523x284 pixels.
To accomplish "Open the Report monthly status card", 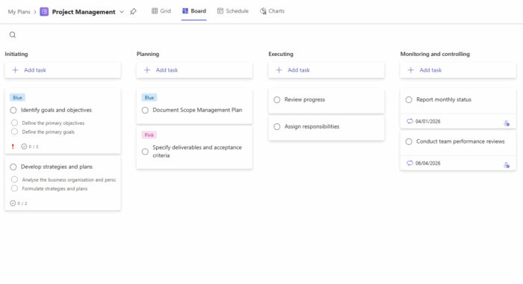I will [458, 108].
